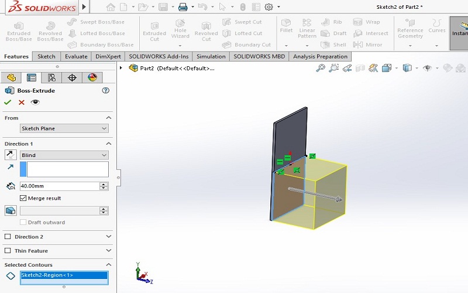Click the Linear Pattern button
468x293 pixels.
click(x=307, y=28)
